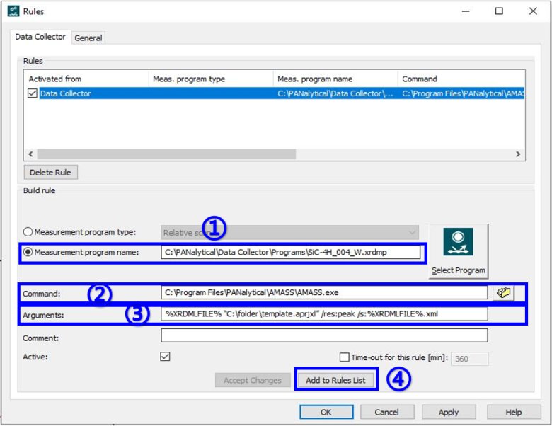Click the horizontal scrollbar in rules list
The height and width of the screenshot is (426, 552).
coord(166,154)
